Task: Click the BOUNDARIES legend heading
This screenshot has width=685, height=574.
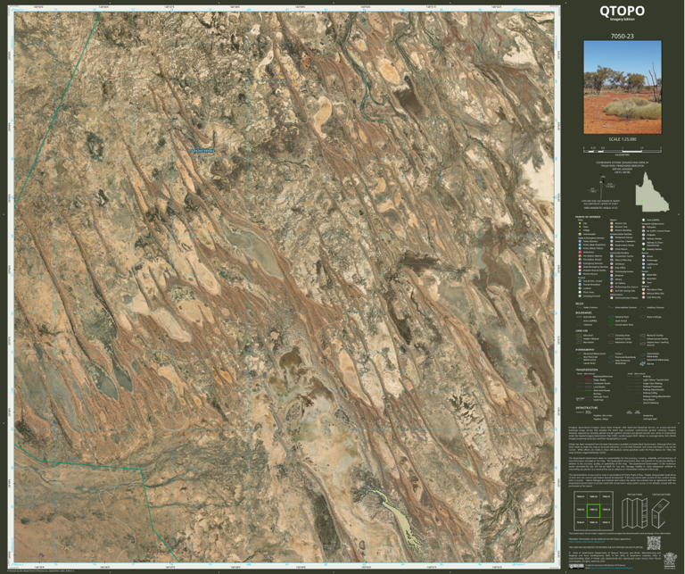Action: [x=583, y=312]
